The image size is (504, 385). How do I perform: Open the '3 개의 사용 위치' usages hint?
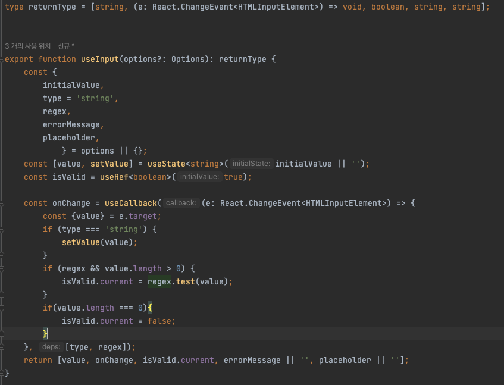tap(27, 46)
